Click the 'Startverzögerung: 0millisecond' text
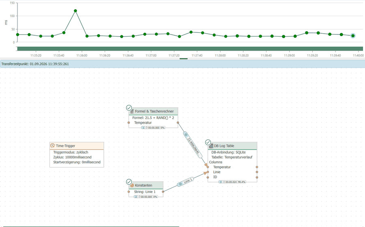The width and height of the screenshot is (365, 227). click(77, 162)
